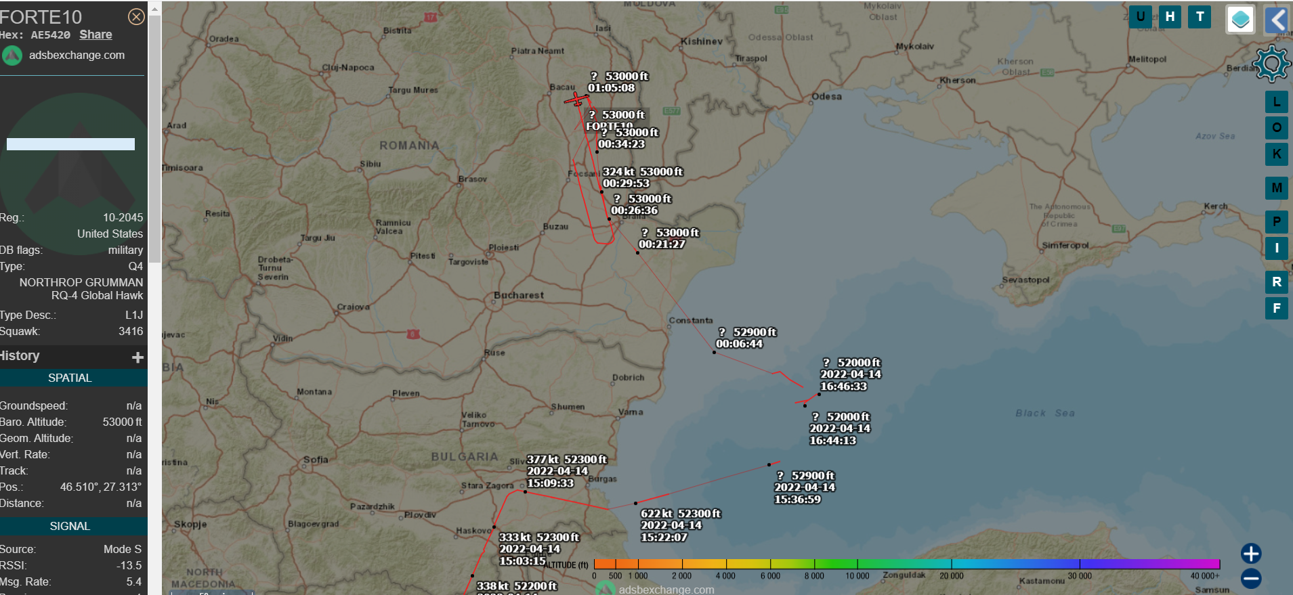Toggle the L labels button
1293x595 pixels.
click(1276, 102)
